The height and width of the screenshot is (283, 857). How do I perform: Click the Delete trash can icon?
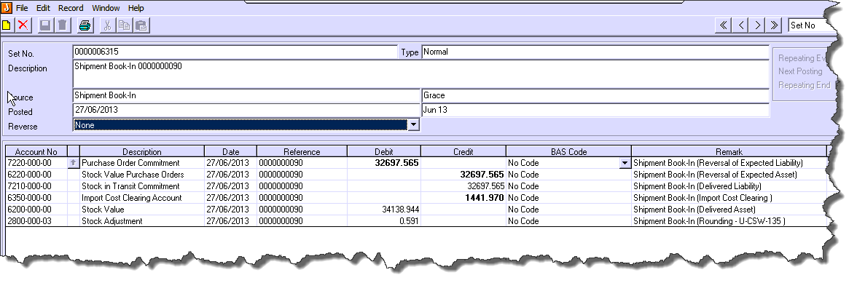[63, 25]
